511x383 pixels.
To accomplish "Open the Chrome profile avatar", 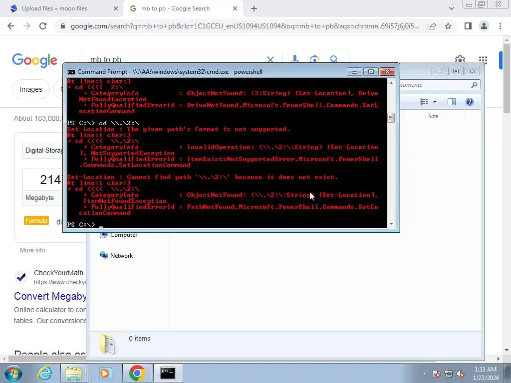I will [484, 26].
